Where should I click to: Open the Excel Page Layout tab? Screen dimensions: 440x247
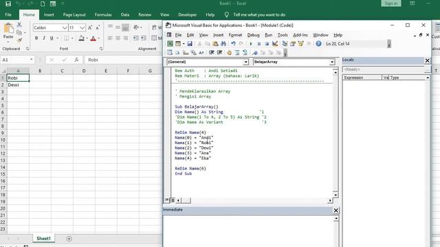pos(74,15)
